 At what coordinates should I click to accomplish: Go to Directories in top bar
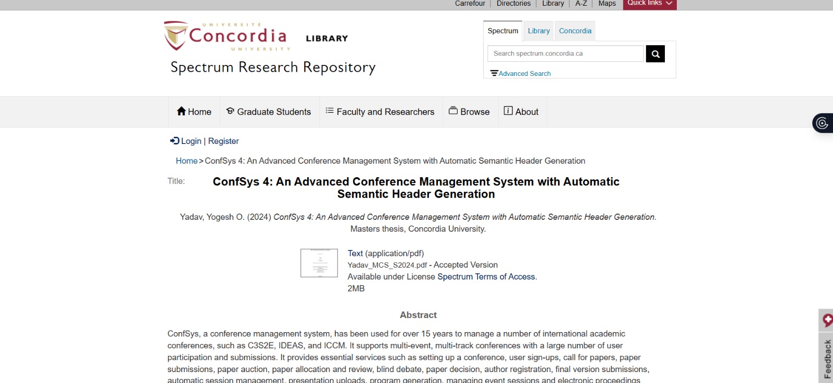[x=513, y=4]
